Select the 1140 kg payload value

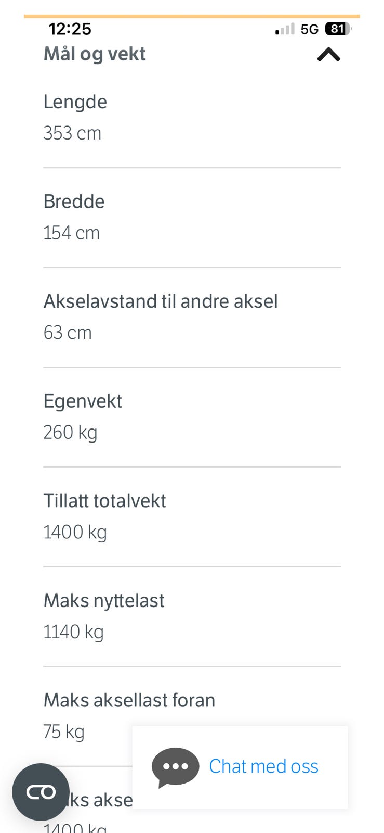click(x=73, y=632)
